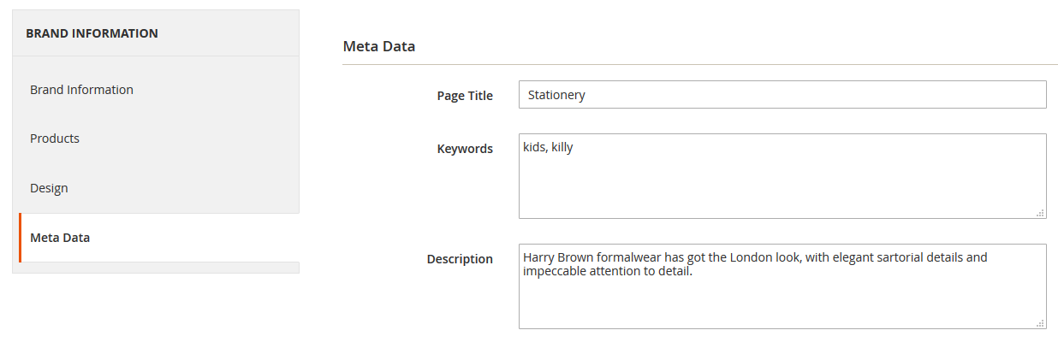The width and height of the screenshot is (1058, 342).
Task: Click the word 'Stationery' in Page Title
Action: click(556, 95)
